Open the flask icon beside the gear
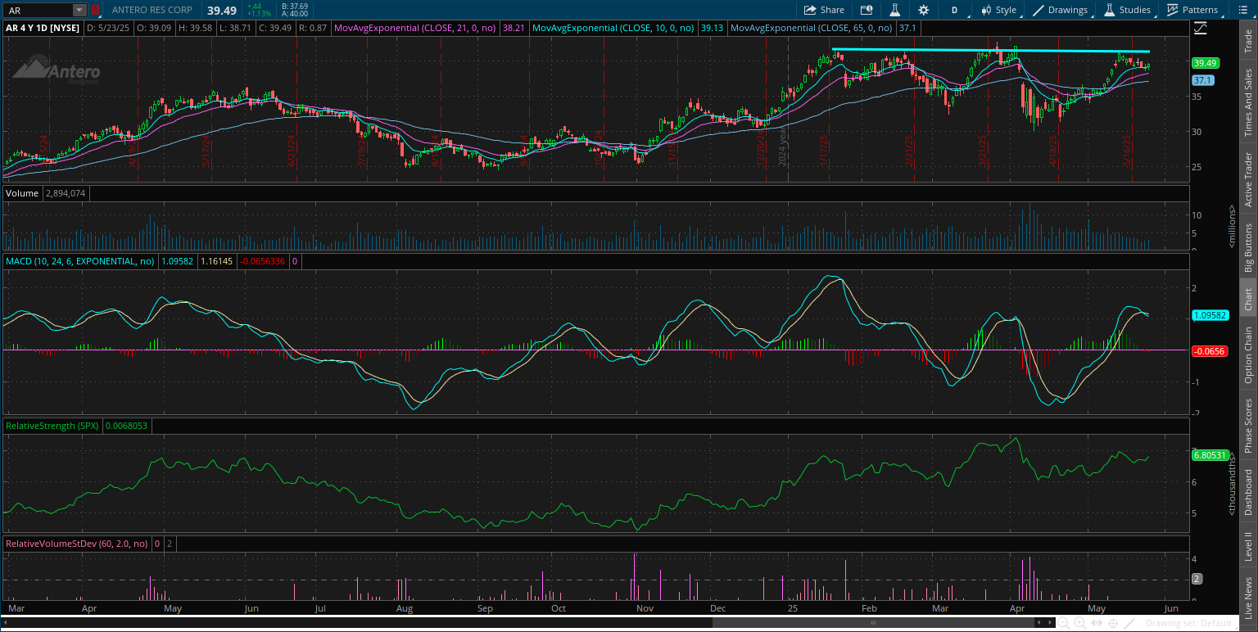The width and height of the screenshot is (1258, 632). (895, 10)
